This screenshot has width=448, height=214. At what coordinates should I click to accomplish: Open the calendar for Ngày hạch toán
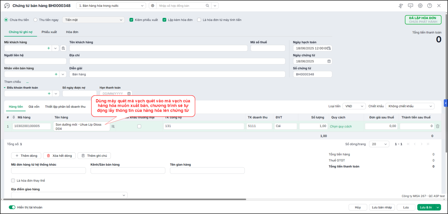329,48
